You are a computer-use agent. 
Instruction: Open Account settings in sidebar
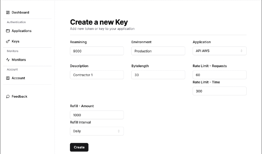18,78
